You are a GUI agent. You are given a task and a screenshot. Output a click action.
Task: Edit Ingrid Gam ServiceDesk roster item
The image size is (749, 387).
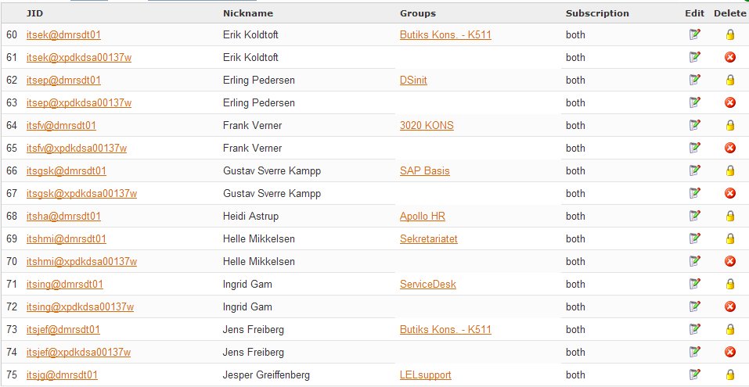pyautogui.click(x=694, y=284)
